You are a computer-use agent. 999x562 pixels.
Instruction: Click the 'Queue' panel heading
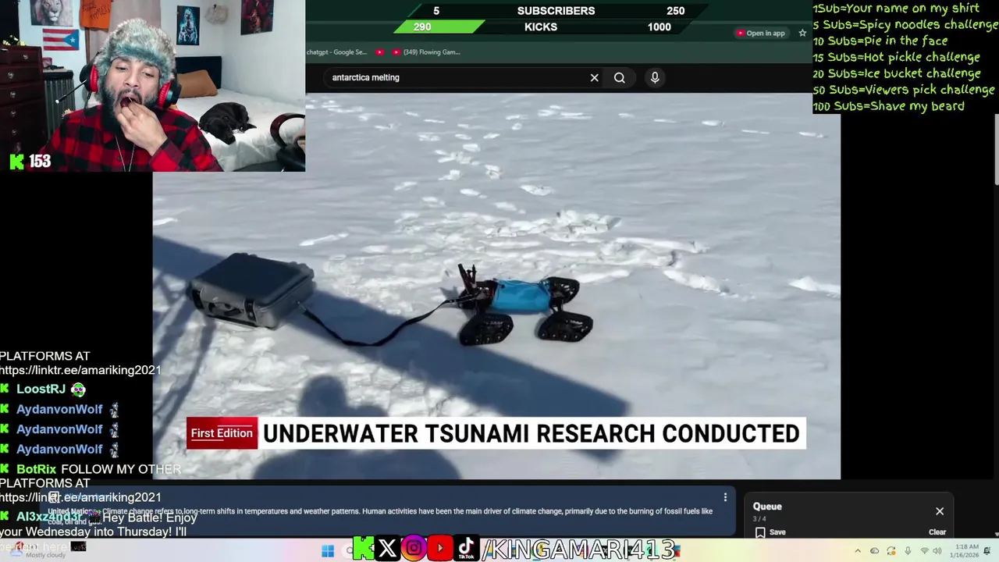[767, 507]
